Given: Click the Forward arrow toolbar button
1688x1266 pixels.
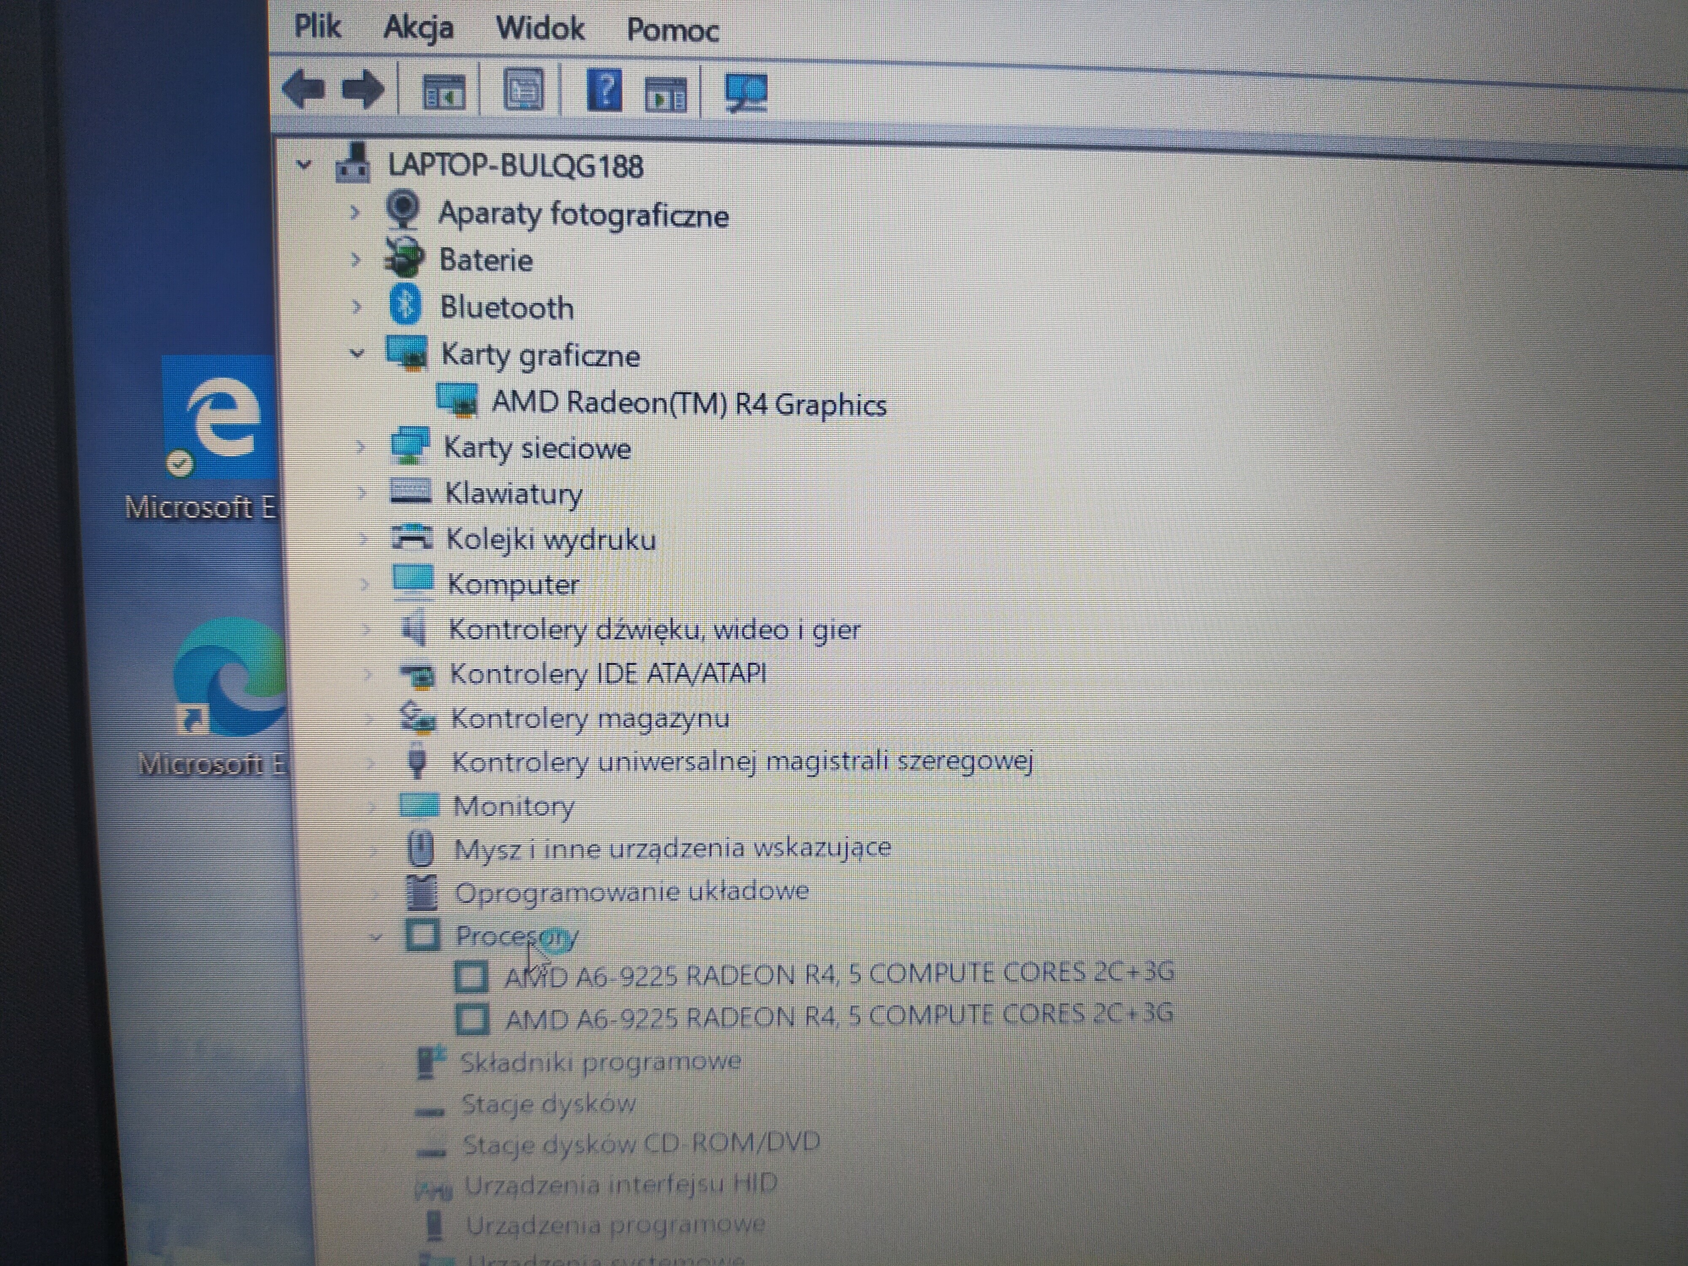Looking at the screenshot, I should coord(363,90).
